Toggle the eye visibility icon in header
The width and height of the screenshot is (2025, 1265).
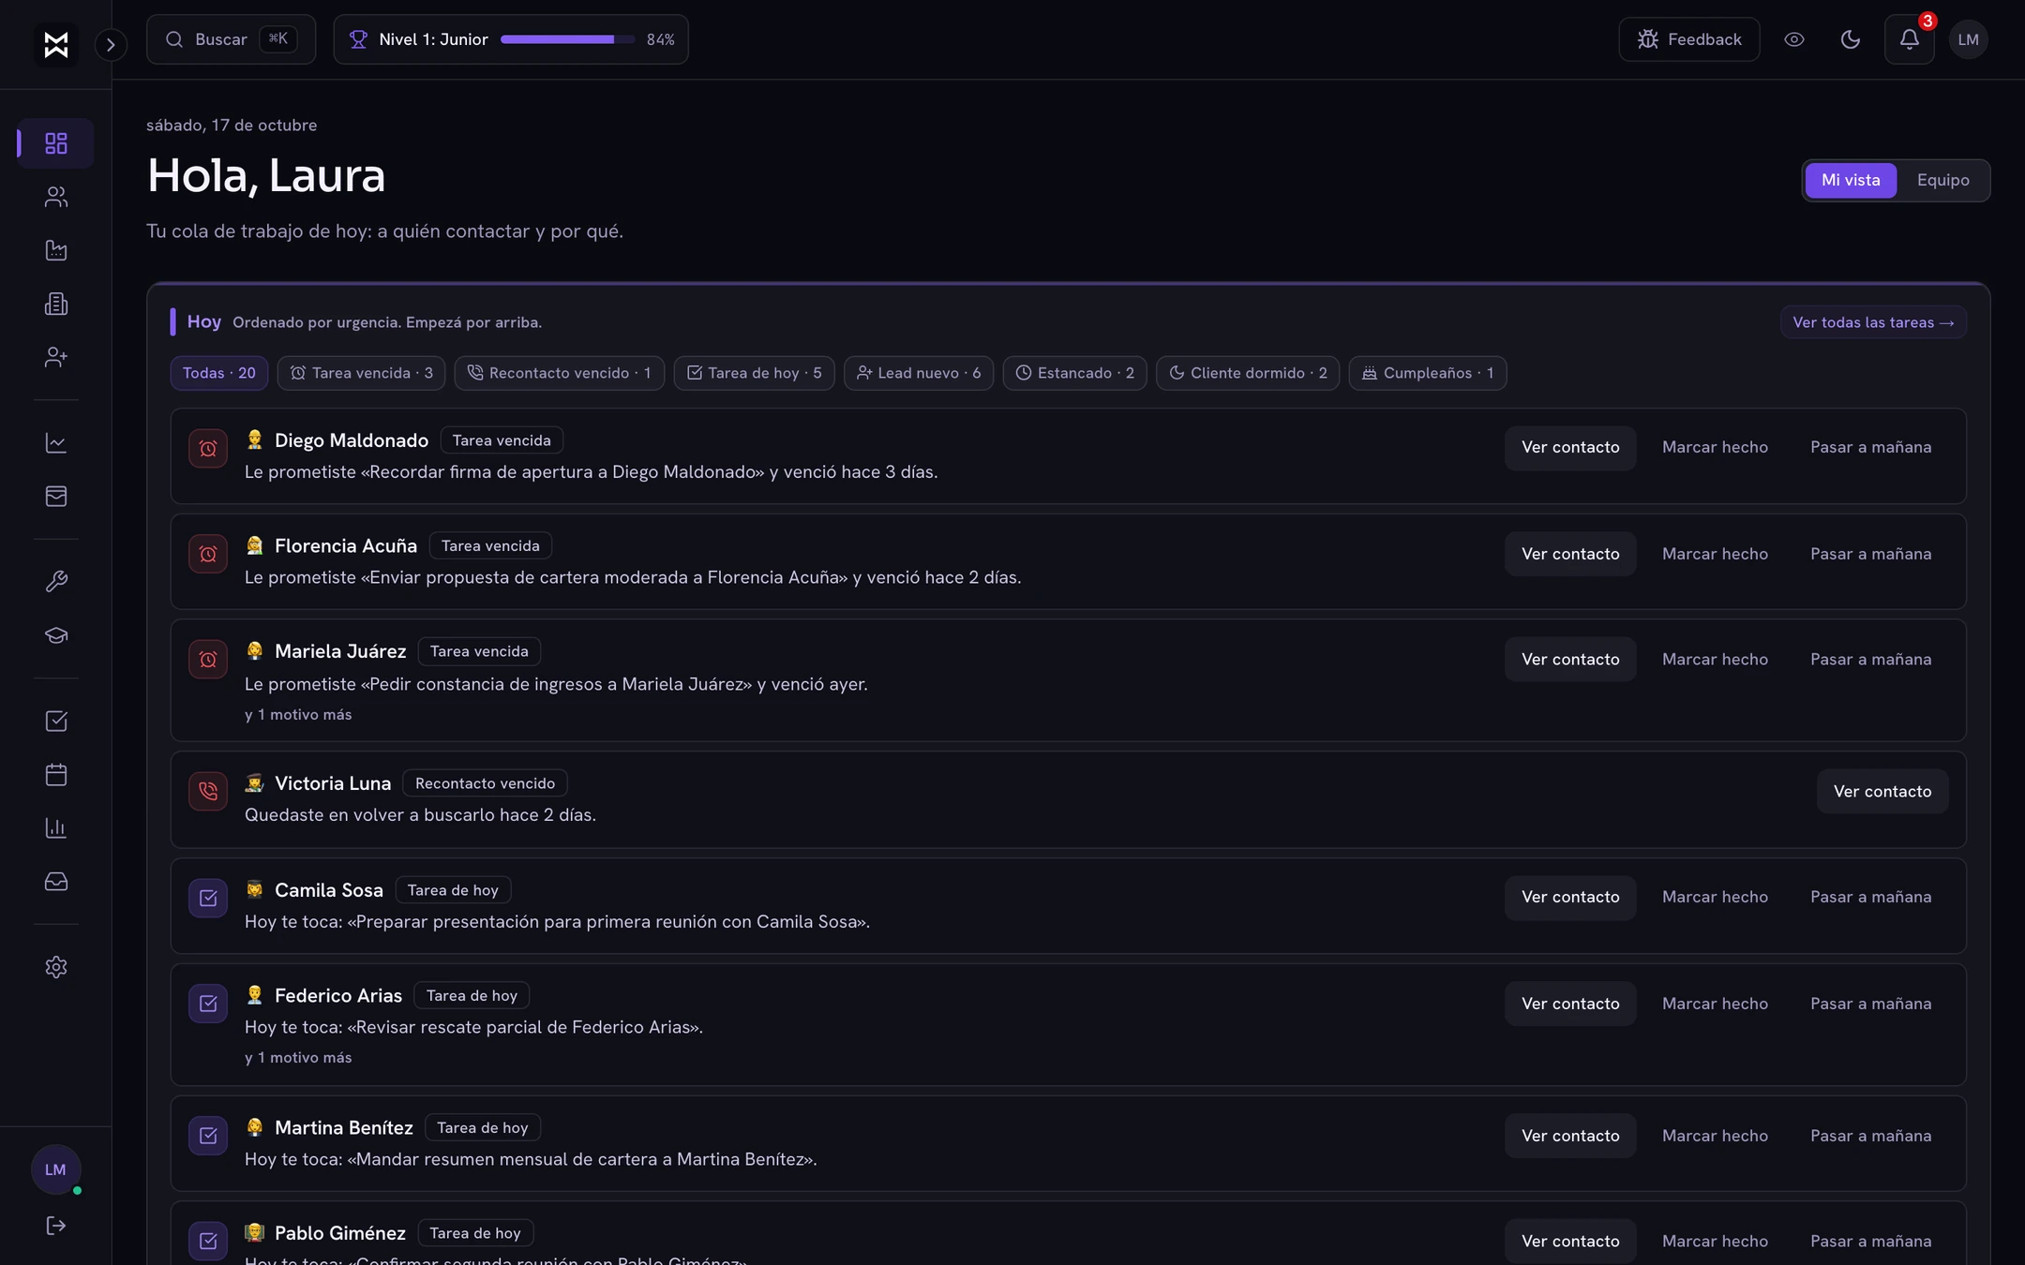pos(1793,39)
